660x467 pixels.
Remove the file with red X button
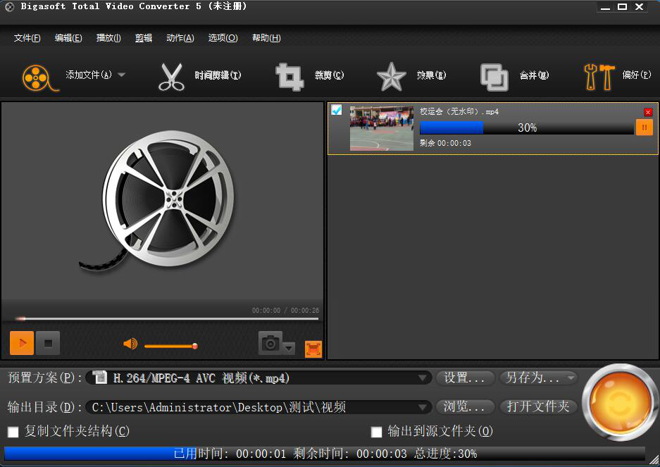click(648, 112)
